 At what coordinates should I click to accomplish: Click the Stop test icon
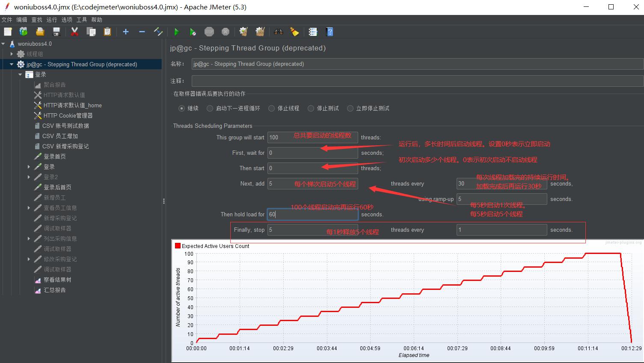point(209,32)
